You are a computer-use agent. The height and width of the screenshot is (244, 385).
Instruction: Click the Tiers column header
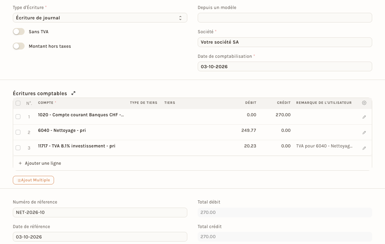tap(170, 102)
